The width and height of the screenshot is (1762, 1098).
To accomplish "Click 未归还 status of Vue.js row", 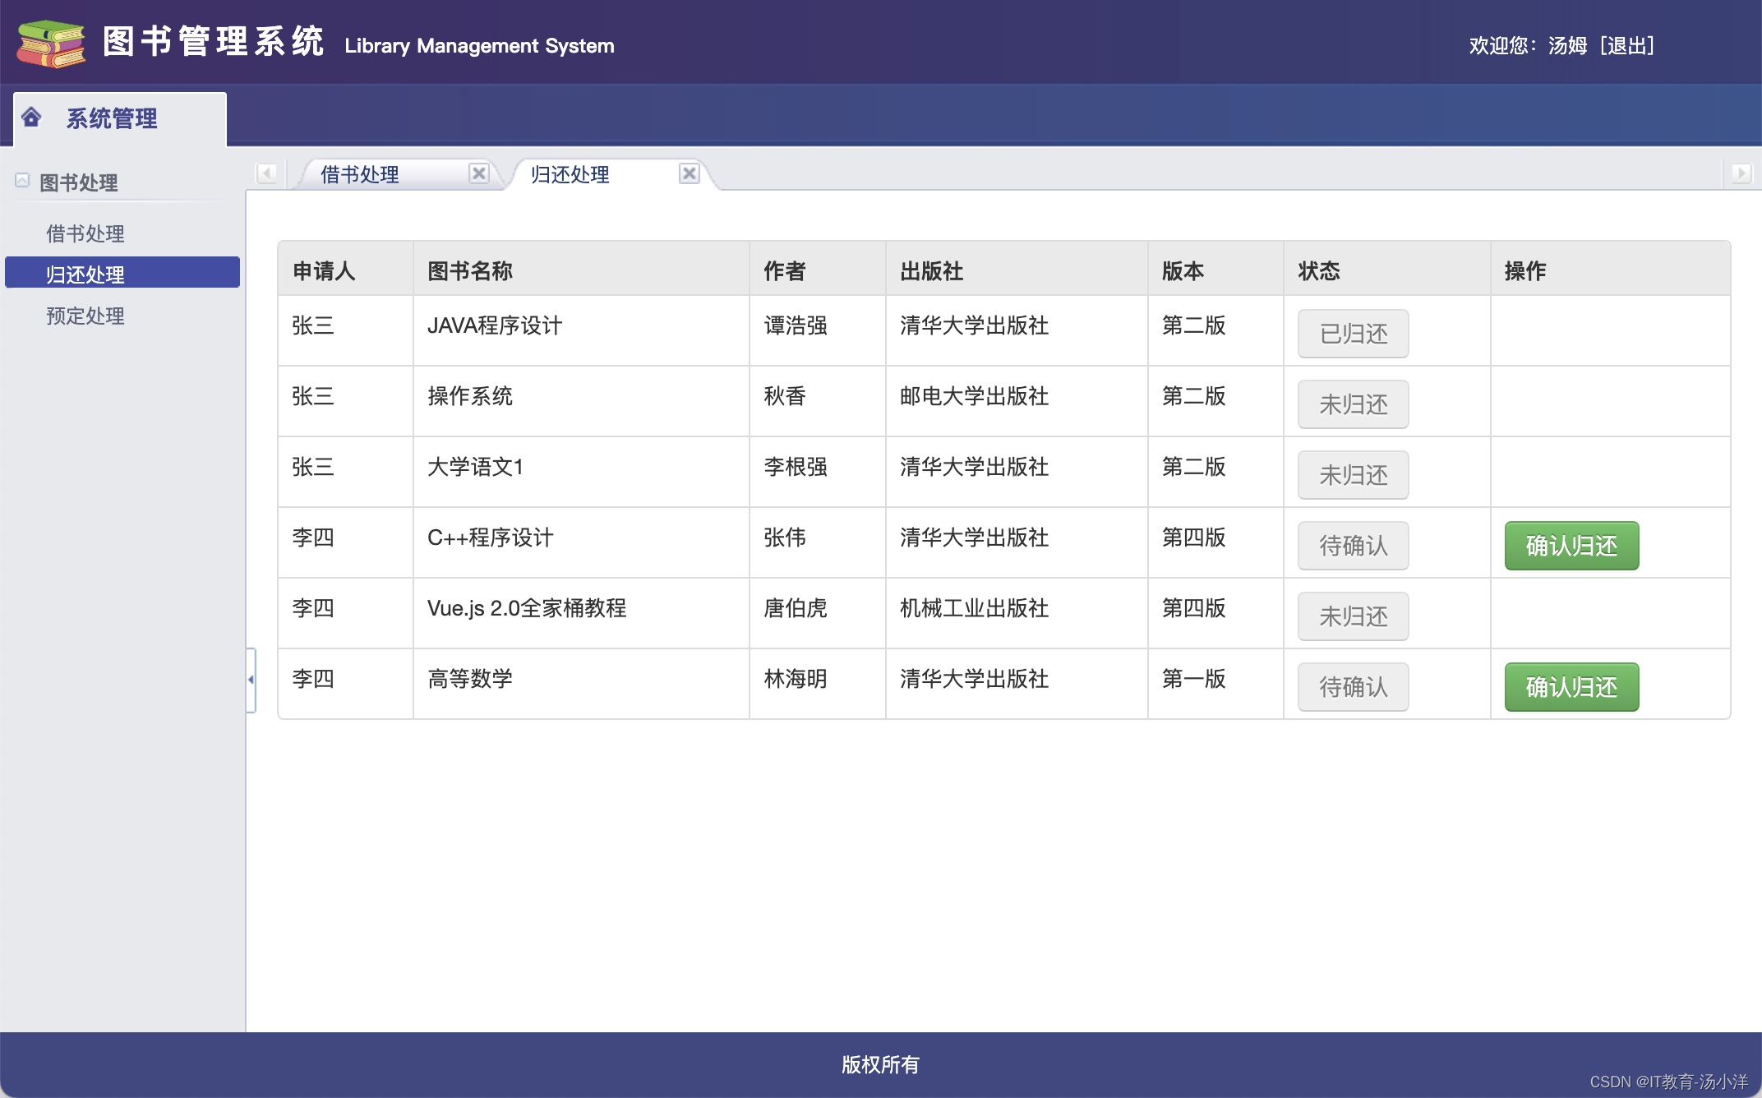I will pyautogui.click(x=1353, y=616).
